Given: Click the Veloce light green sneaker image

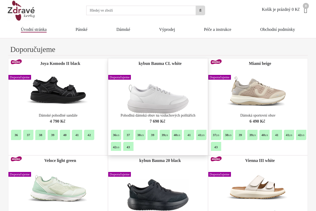Looking at the screenshot, I should [57, 189].
